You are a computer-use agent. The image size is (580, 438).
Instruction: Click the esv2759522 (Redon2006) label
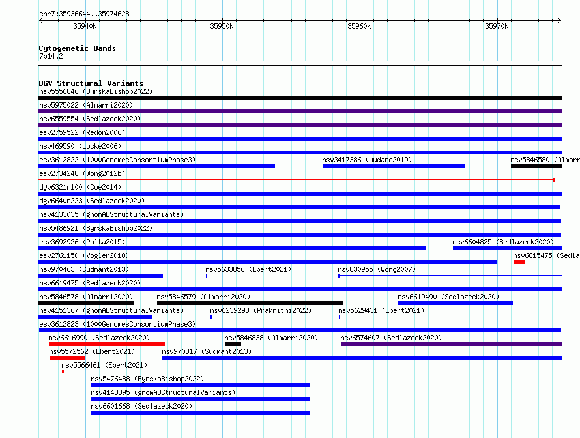pos(82,132)
